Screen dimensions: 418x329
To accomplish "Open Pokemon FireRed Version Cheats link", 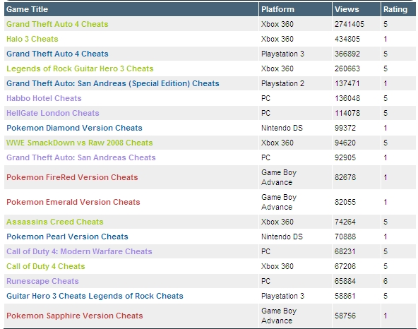I will pos(72,177).
